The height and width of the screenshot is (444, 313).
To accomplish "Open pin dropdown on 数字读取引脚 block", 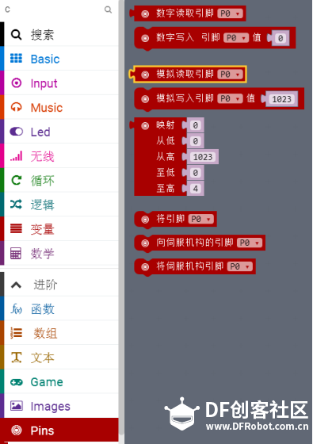I will click(230, 13).
